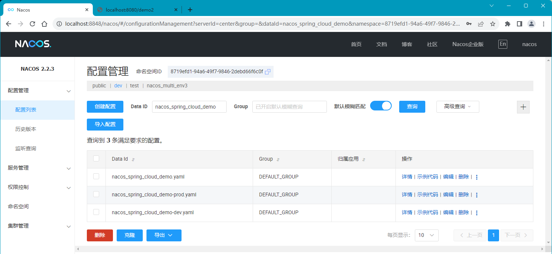Focus the Group search input field
The image size is (552, 254).
pos(289,107)
